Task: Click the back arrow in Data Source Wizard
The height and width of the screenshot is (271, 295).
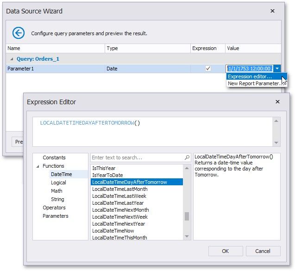Action: [18, 33]
